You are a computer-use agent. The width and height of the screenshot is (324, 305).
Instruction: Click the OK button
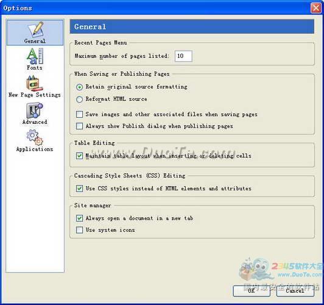(252, 291)
